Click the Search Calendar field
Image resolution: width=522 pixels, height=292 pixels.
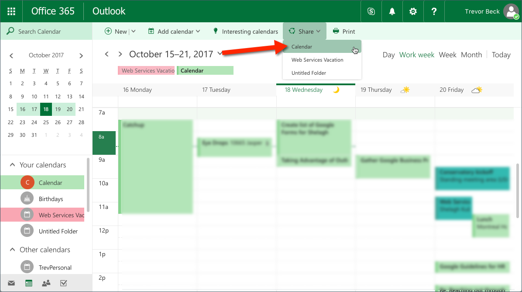46,31
